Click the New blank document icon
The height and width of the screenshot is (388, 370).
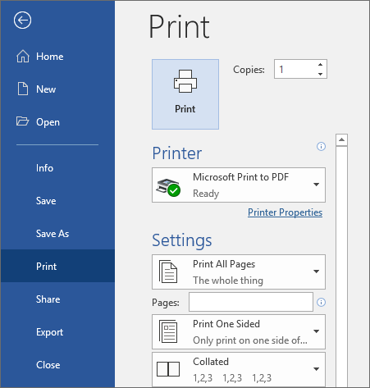pos(23,89)
